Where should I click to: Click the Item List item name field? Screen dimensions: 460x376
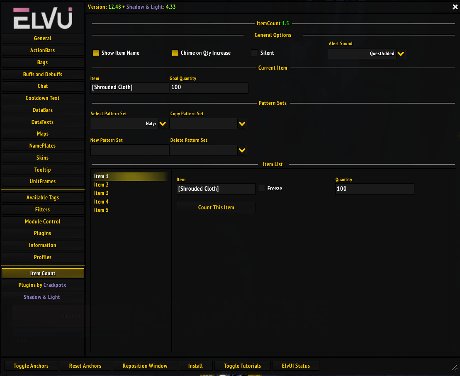coord(216,189)
